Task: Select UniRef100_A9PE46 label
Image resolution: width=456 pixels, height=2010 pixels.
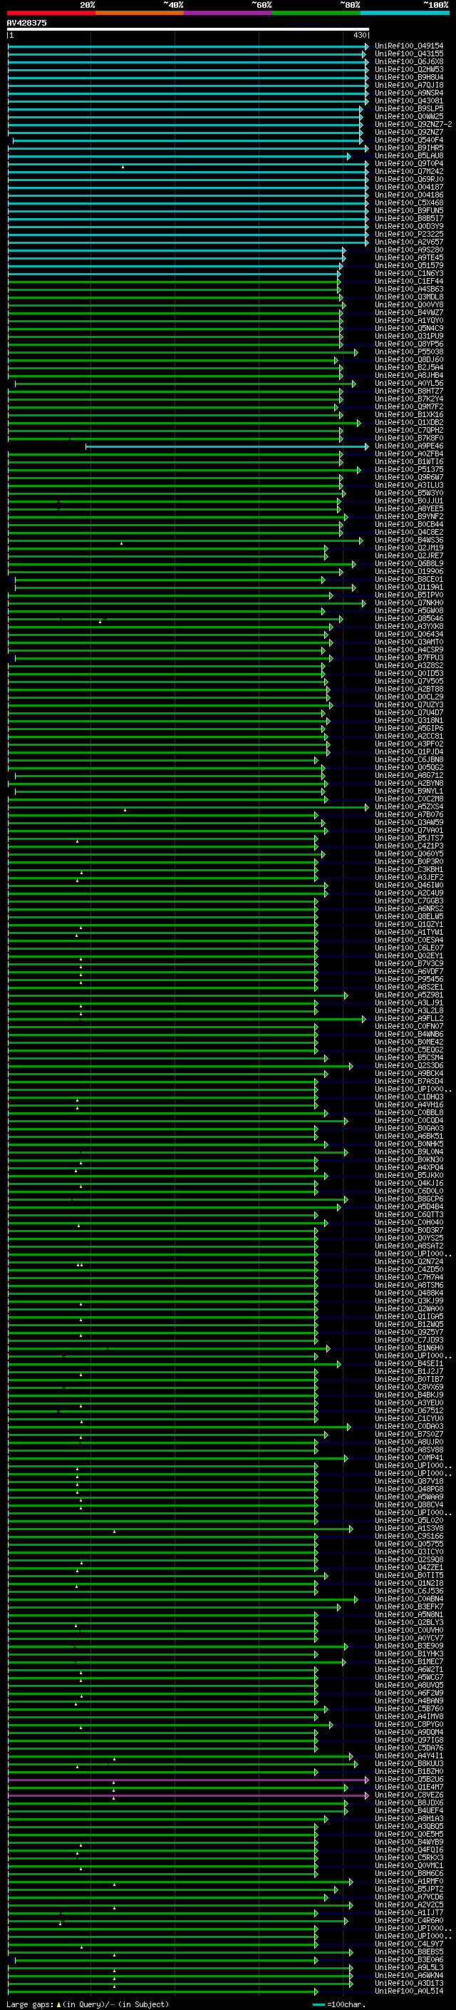Action: [x=409, y=446]
